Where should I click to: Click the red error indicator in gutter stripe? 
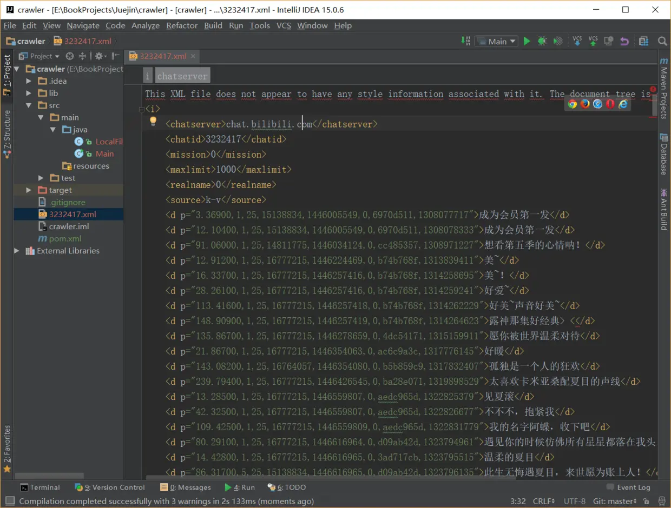click(x=653, y=89)
